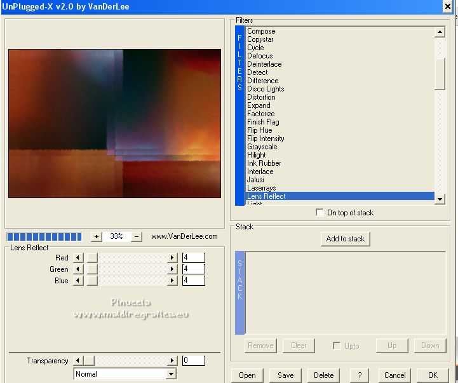The image size is (458, 383).
Task: Click the filter list scroll down arrow
Action: 440,199
